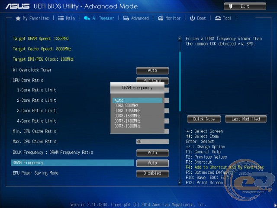Image resolution: width=277 pixels, height=208 pixels.
Task: Click the settings list scrollbar thumb
Action: pyautogui.click(x=180, y=81)
